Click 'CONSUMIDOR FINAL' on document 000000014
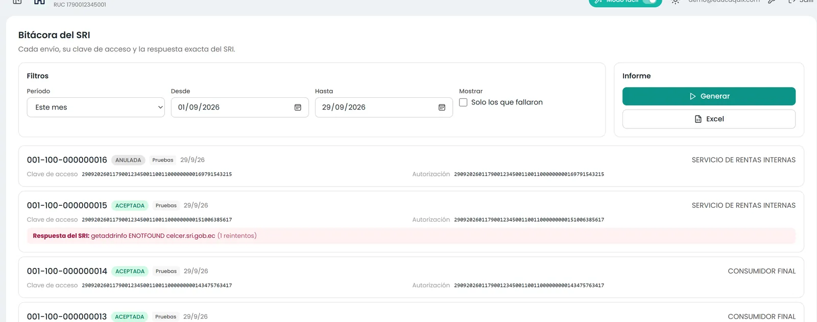Image resolution: width=817 pixels, height=322 pixels. point(762,271)
